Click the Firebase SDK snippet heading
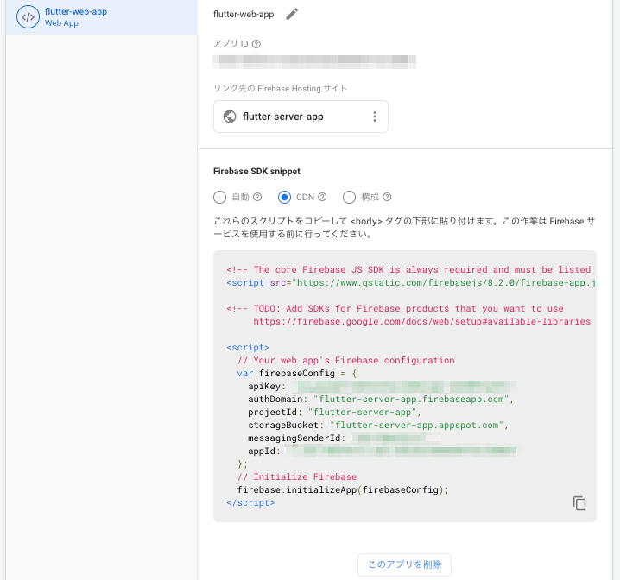The height and width of the screenshot is (580, 620). pos(256,172)
